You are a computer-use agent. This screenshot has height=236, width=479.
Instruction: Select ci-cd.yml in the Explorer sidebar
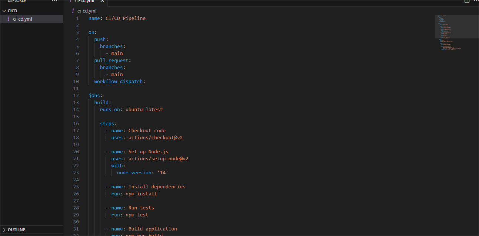coord(23,19)
